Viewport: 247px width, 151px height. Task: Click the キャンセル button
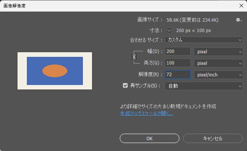[x=213, y=138]
